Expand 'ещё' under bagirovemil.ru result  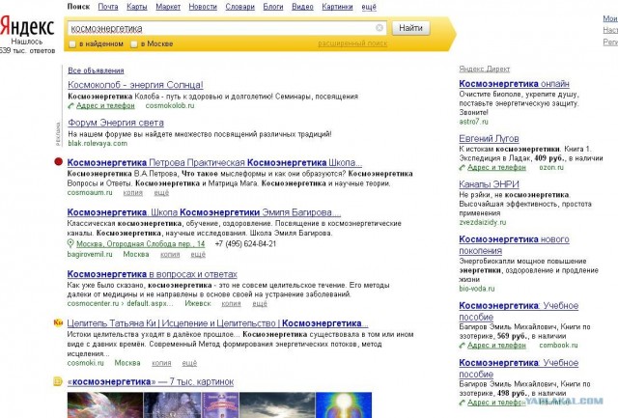198,255
